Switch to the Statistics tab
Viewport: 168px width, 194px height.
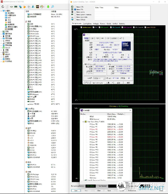tap(122, 24)
